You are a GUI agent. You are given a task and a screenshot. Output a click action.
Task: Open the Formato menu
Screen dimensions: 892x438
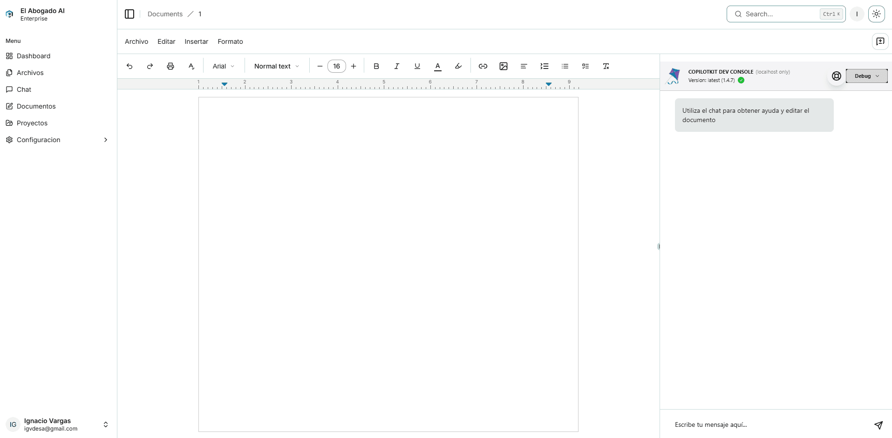pyautogui.click(x=230, y=41)
